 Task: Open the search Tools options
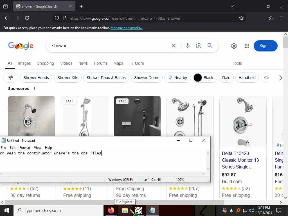click(x=237, y=63)
